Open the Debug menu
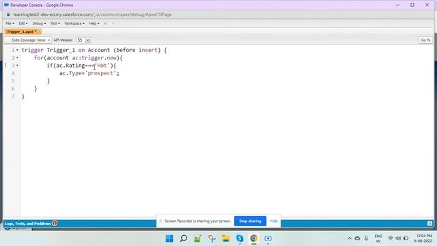This screenshot has width=437, height=246. click(39, 23)
